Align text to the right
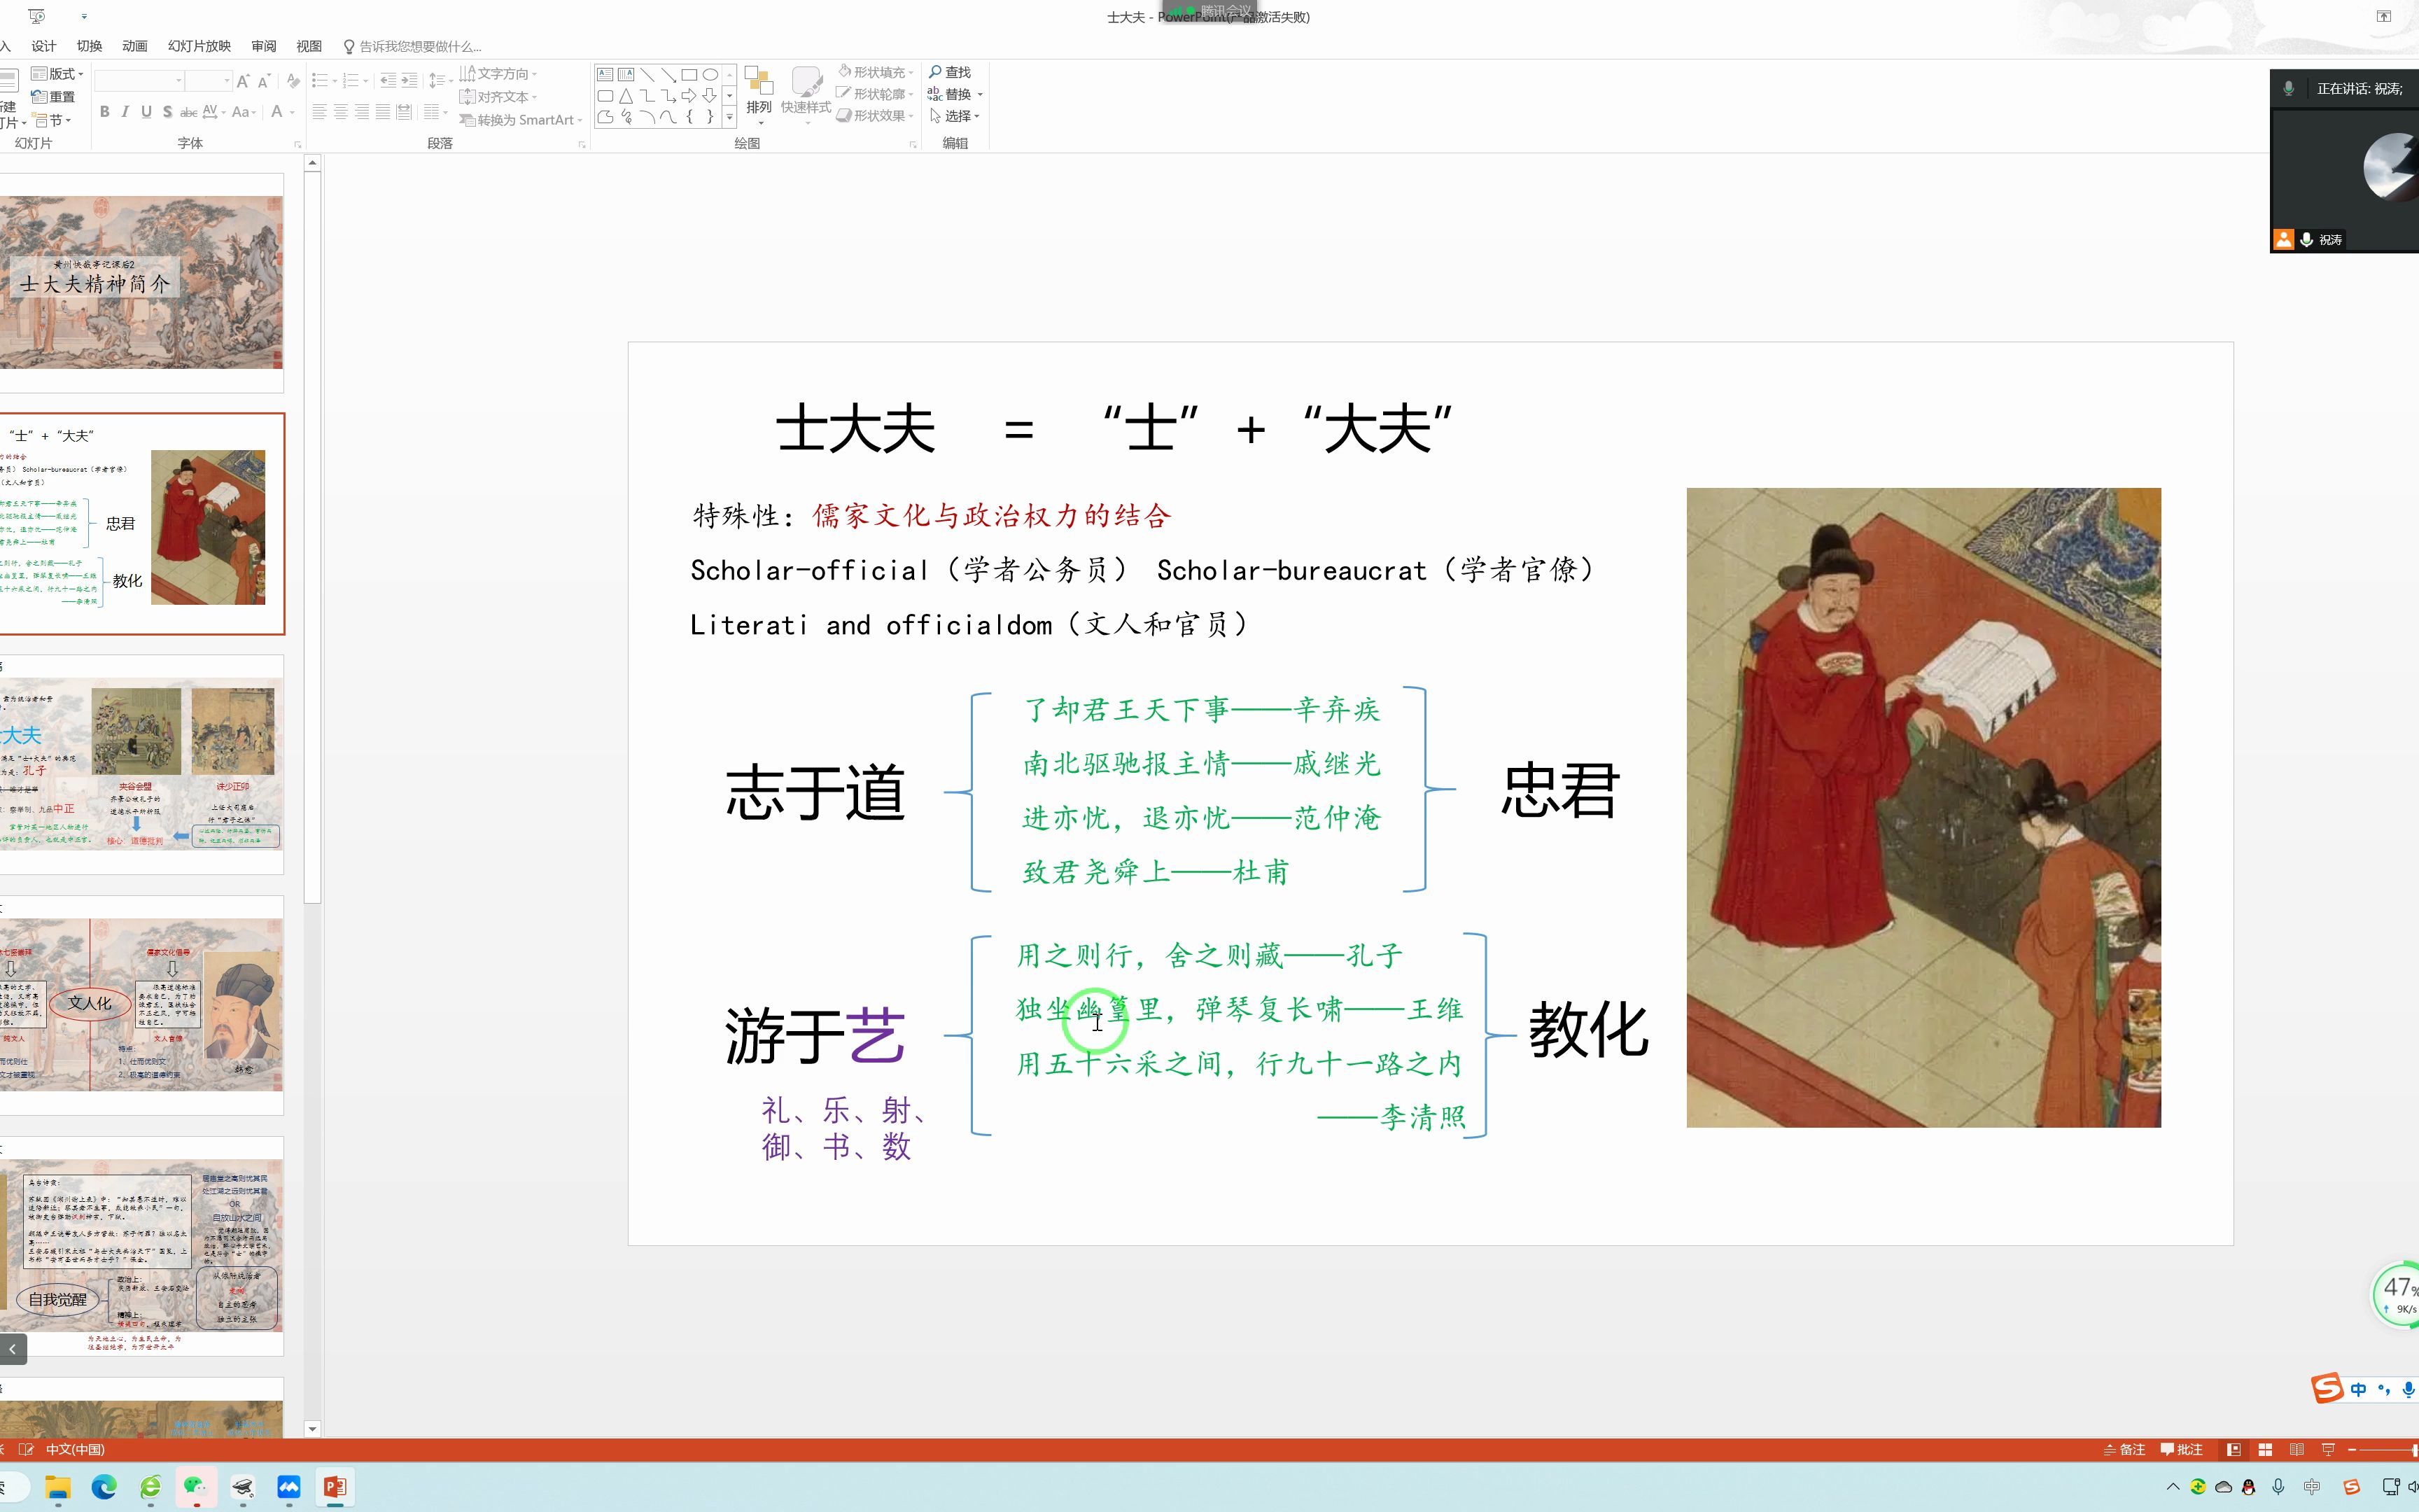This screenshot has height=1512, width=2419. click(362, 112)
